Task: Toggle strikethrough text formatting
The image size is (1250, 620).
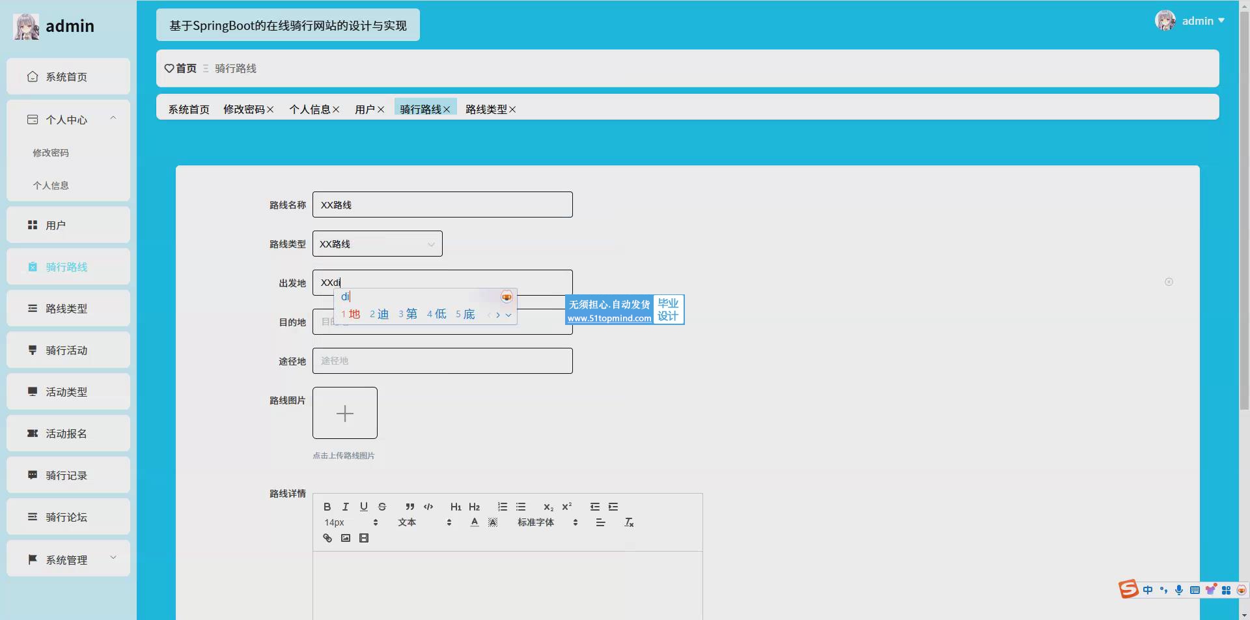Action: 382,507
